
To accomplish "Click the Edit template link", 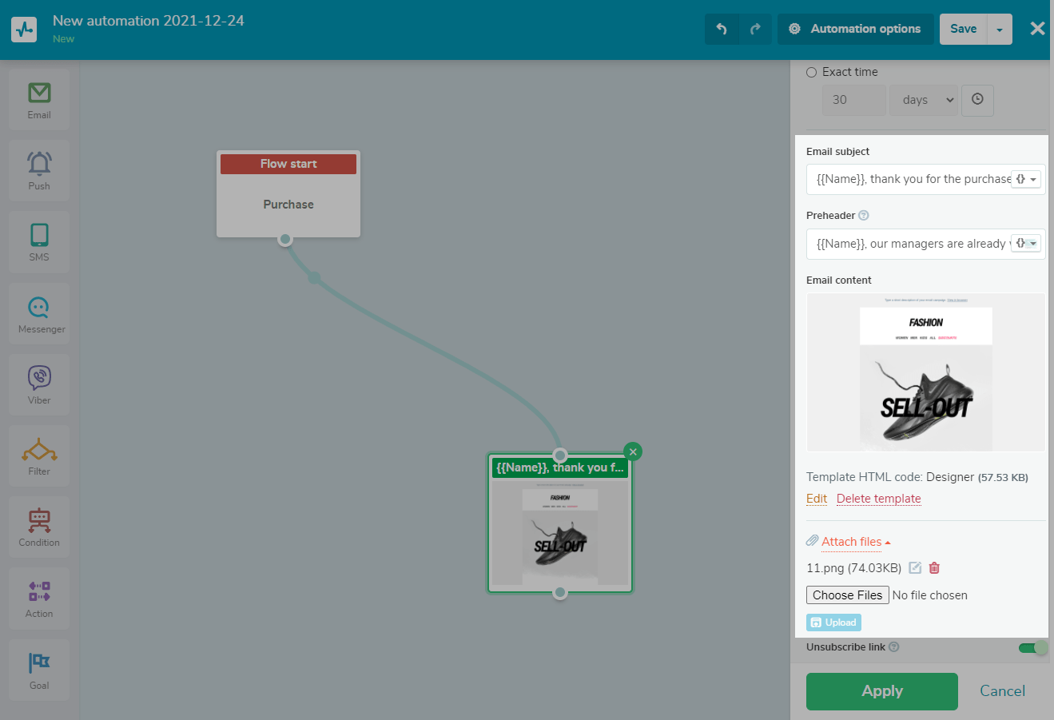I will point(817,499).
